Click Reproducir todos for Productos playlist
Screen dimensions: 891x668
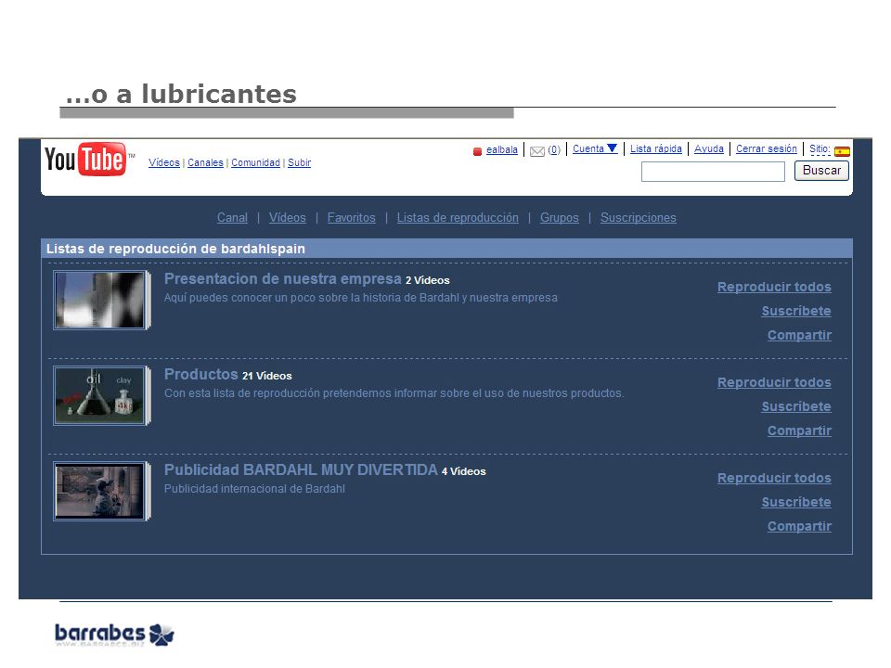click(x=774, y=382)
